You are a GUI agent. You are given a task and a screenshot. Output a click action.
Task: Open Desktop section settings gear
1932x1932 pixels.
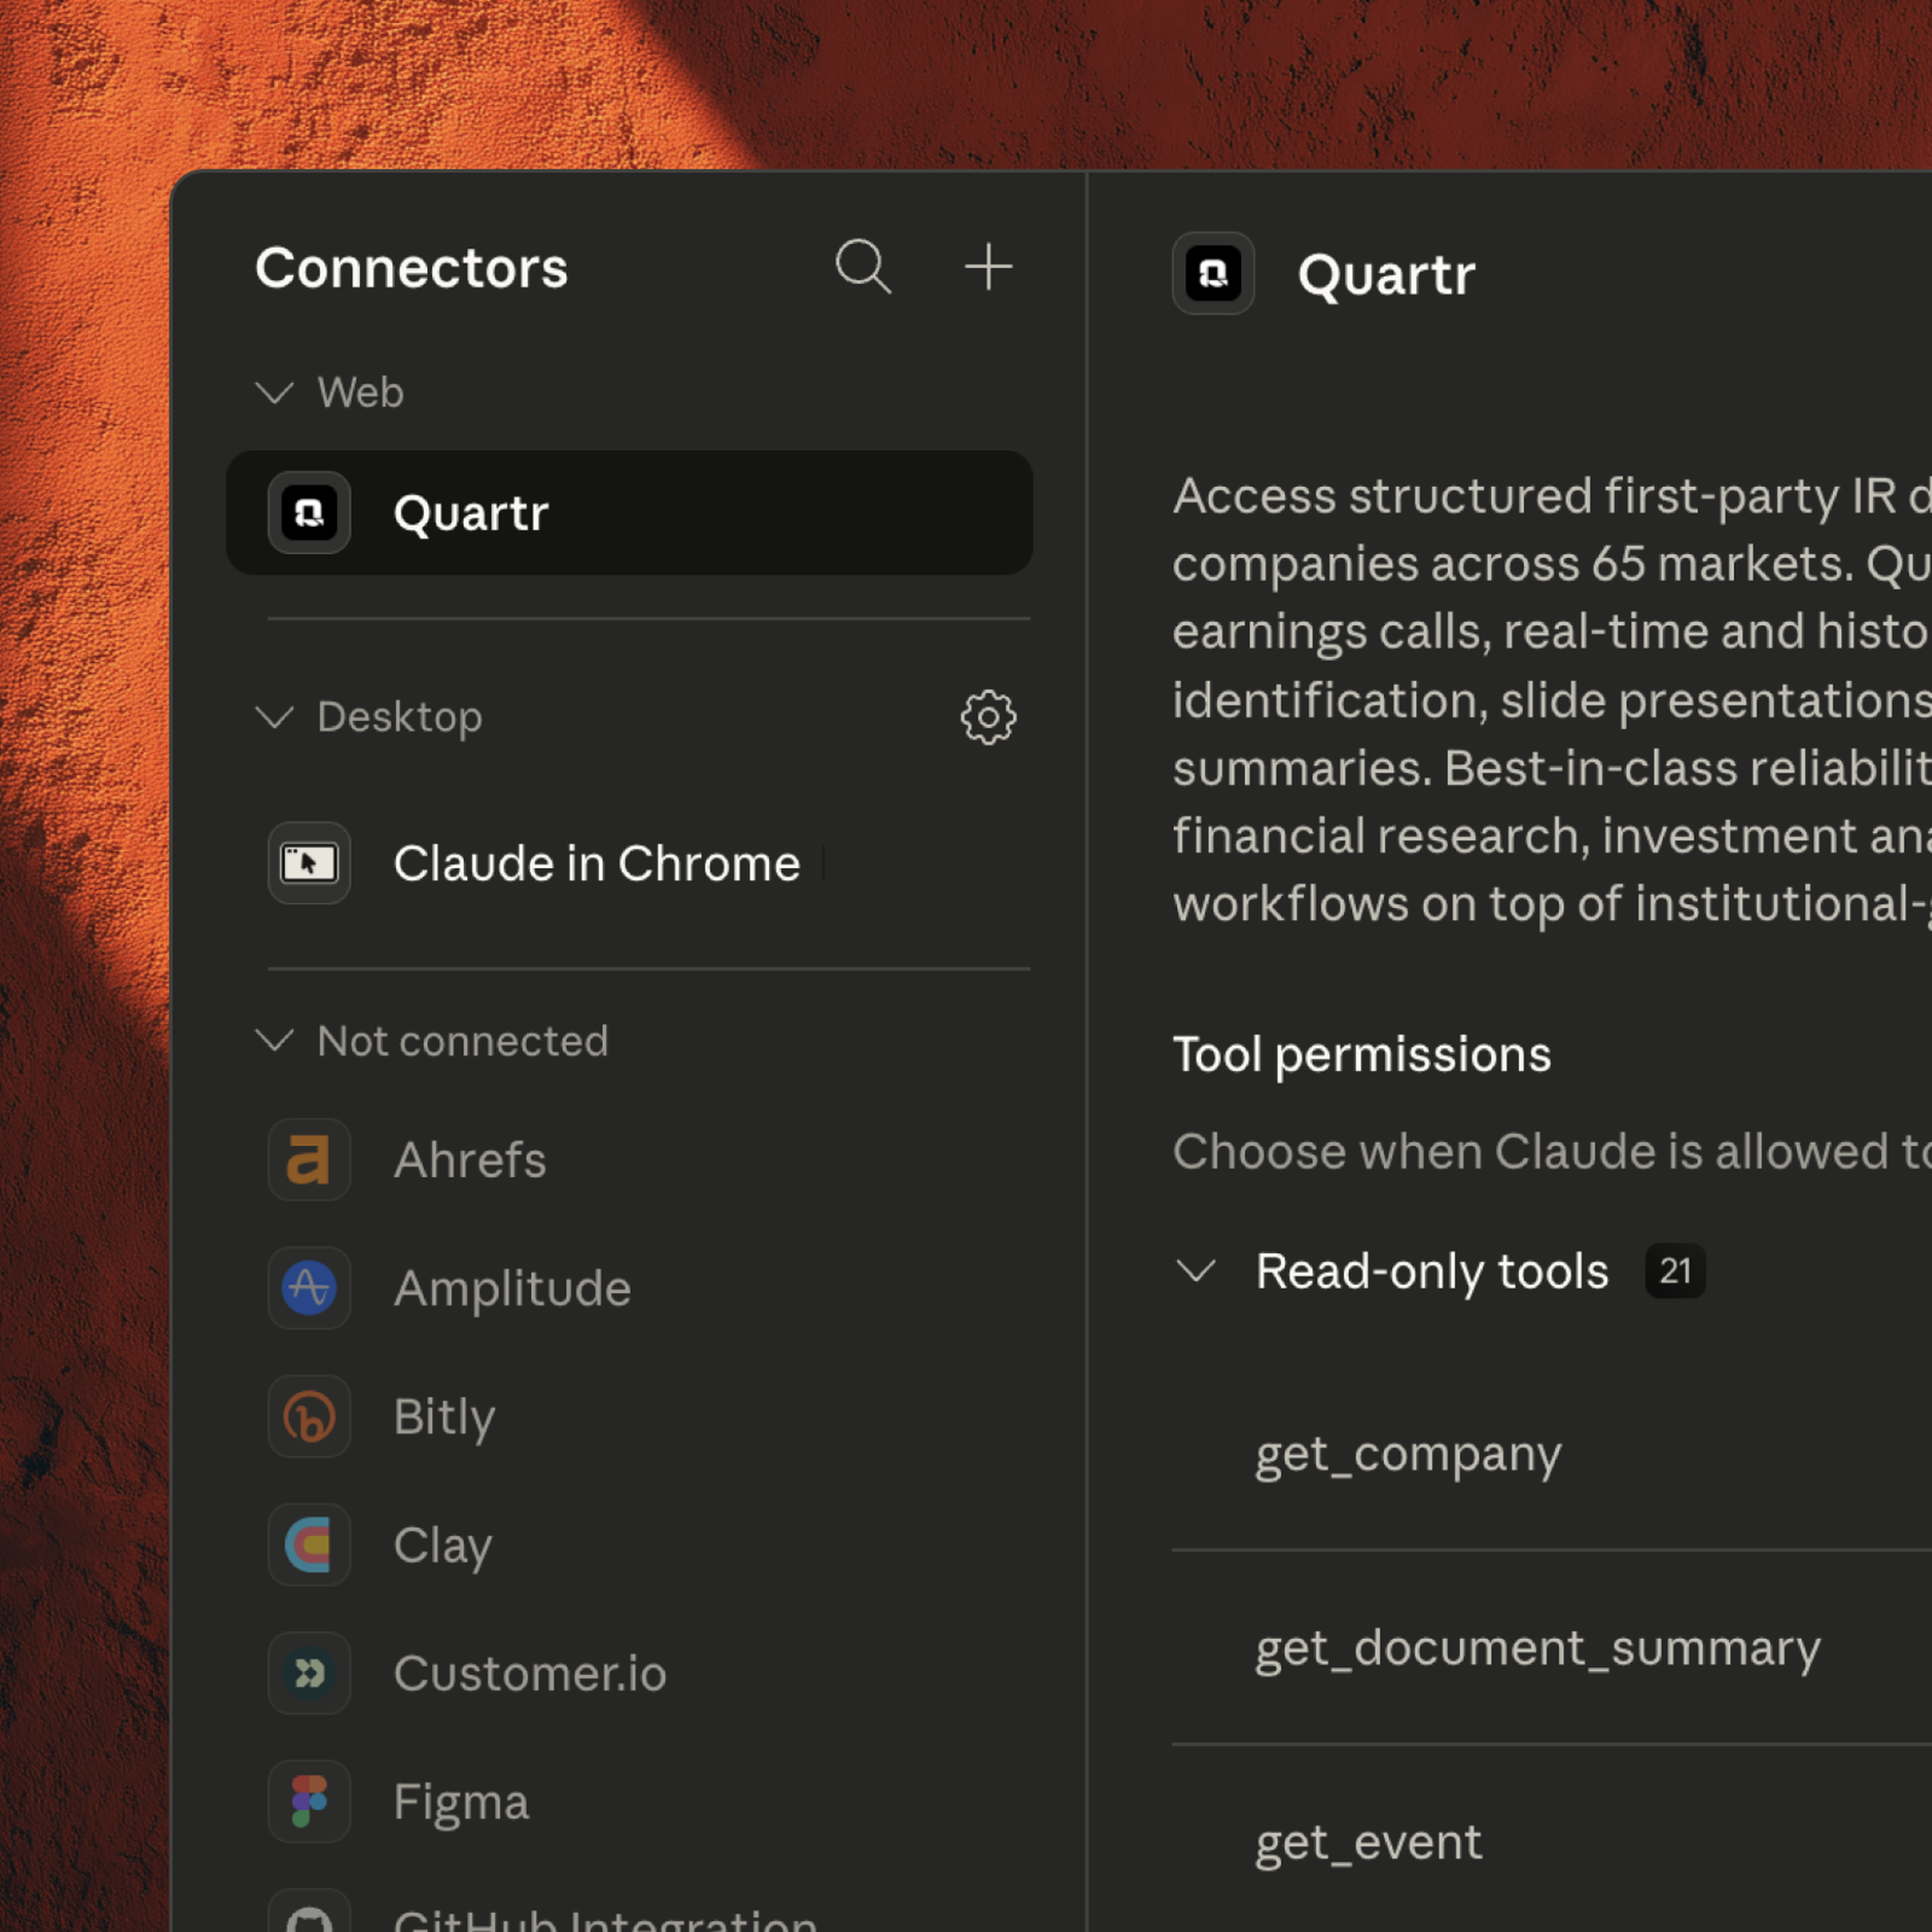tap(988, 717)
